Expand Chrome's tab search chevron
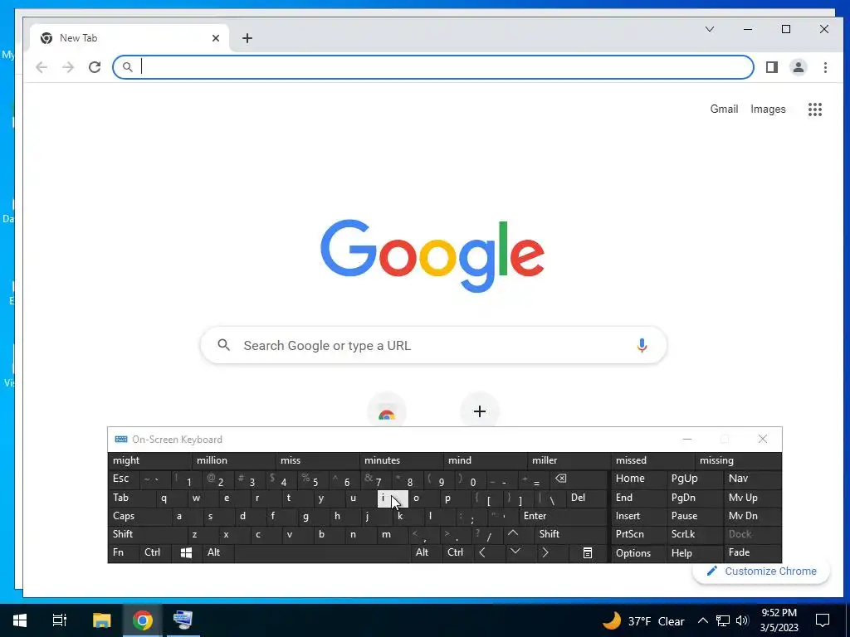Viewport: 850px width, 637px height. [x=709, y=29]
